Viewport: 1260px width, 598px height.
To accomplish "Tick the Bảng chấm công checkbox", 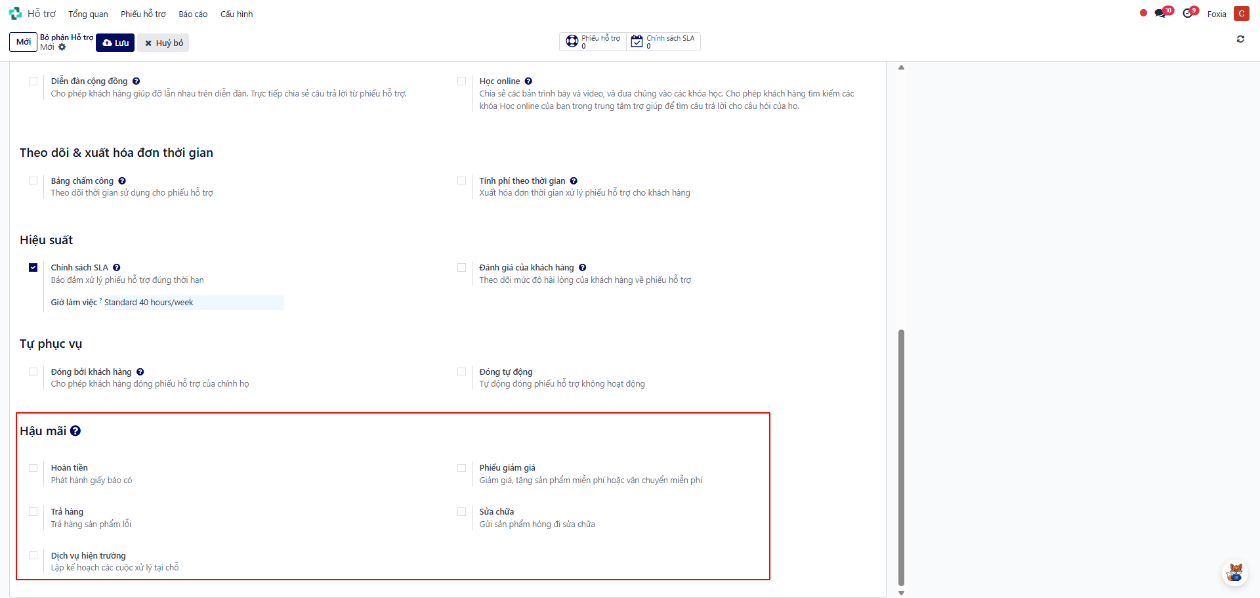I will click(x=33, y=181).
